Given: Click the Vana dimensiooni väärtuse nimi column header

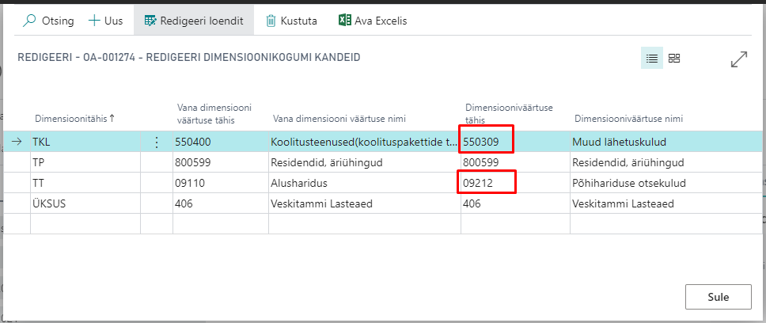Looking at the screenshot, I should point(339,119).
